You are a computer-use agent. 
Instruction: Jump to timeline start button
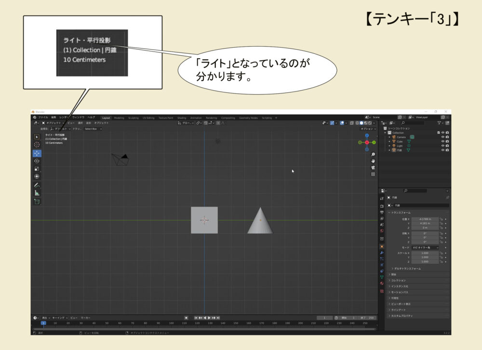pyautogui.click(x=196, y=318)
